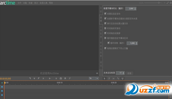Take a snapshot with the camera icon
Screen dimensions: 172x99
[61, 78]
